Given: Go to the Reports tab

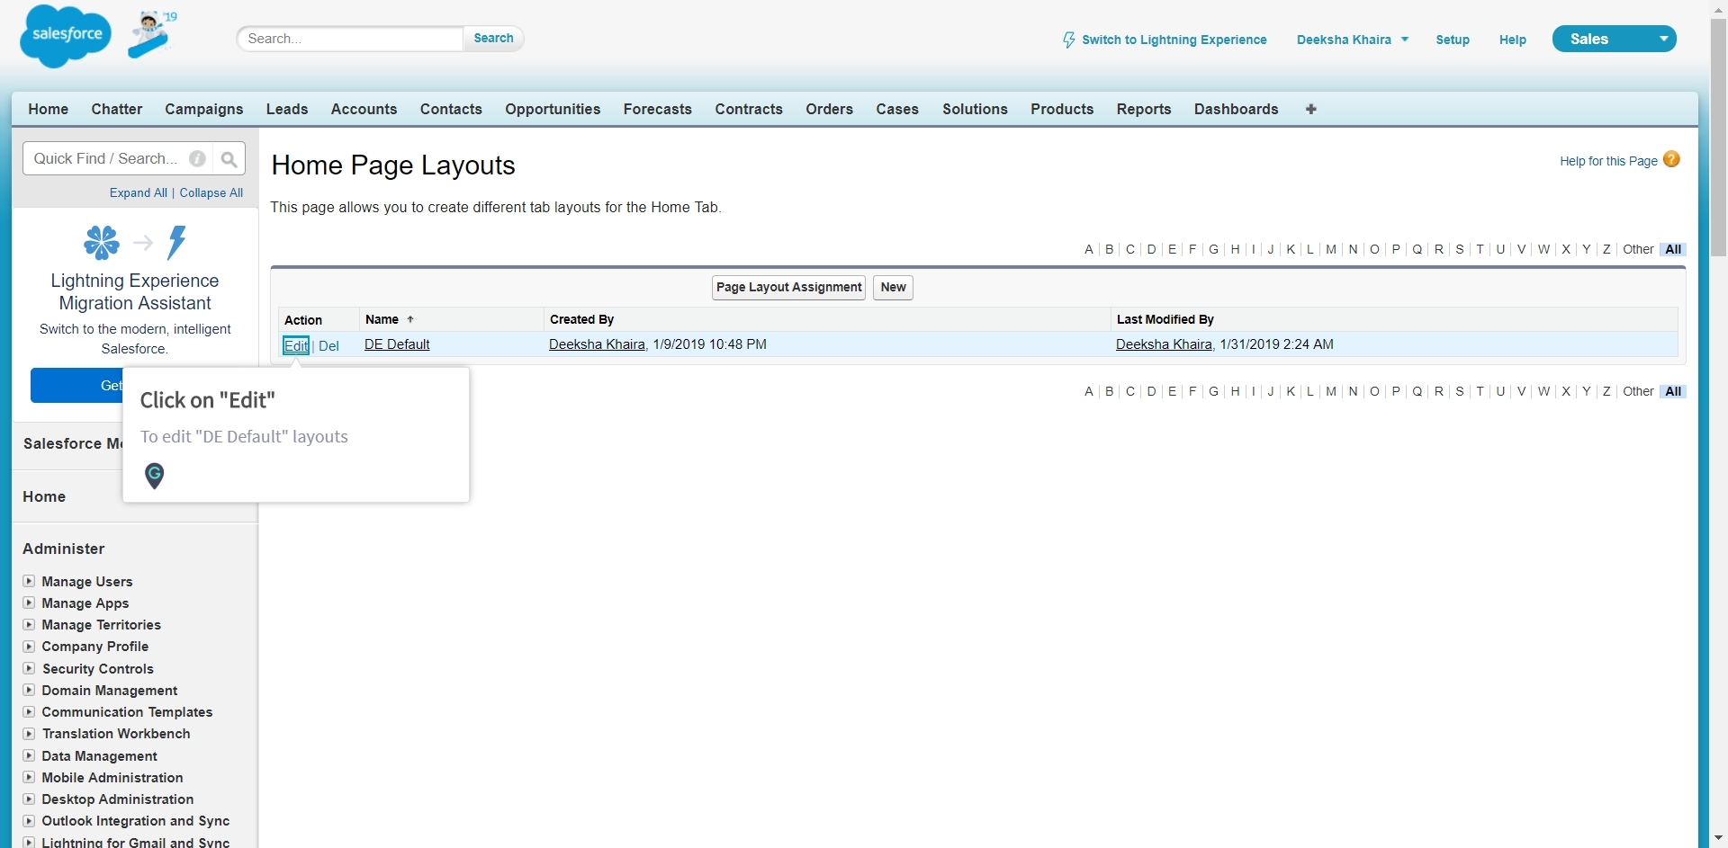Looking at the screenshot, I should click(x=1144, y=109).
